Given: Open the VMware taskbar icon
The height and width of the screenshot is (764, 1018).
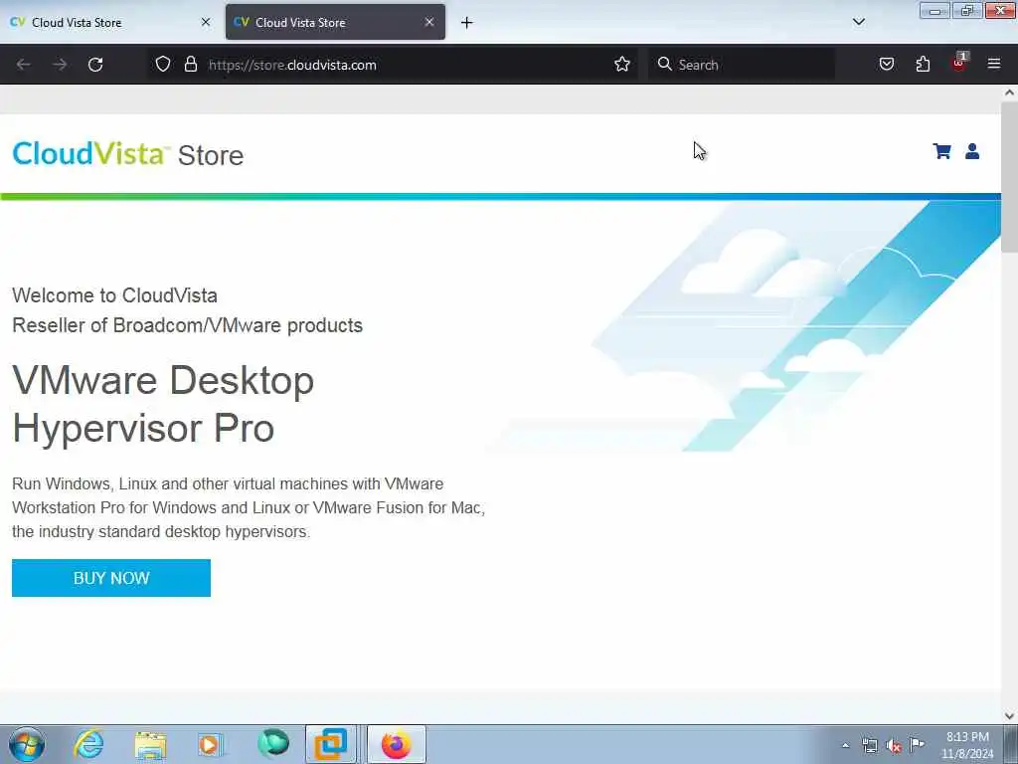Looking at the screenshot, I should click(331, 744).
